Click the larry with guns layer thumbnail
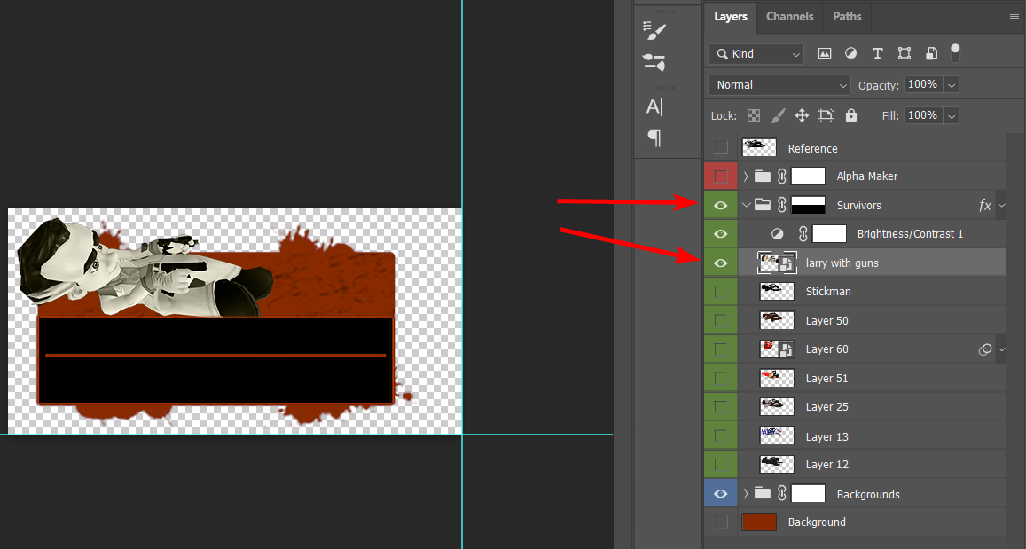1026x549 pixels. coord(777,263)
